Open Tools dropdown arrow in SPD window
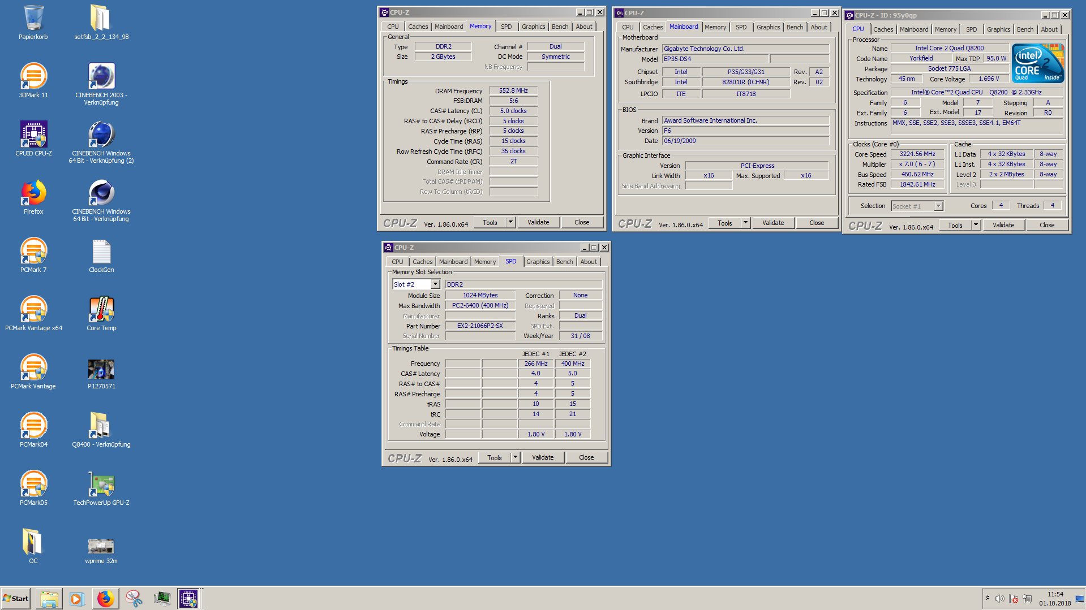 tap(515, 457)
